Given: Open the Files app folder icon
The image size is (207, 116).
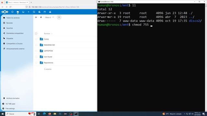Looking at the screenshot, I should (18, 12).
